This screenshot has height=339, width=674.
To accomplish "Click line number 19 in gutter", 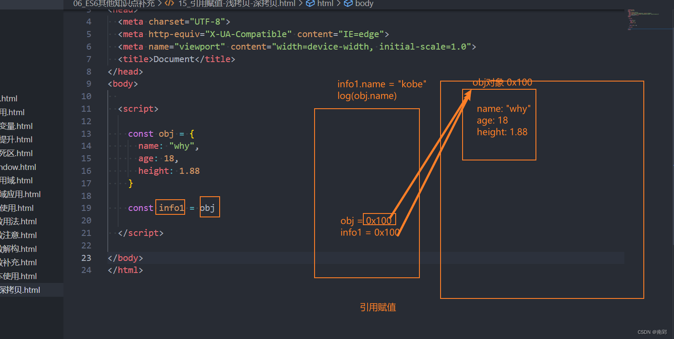I will coord(86,208).
